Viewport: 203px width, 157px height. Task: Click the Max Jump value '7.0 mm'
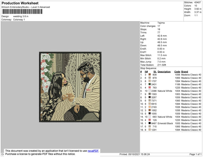click(161, 62)
